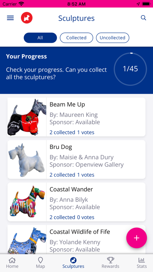153x272 pixels.
Task: Open the search magnifier icon
Action: click(143, 18)
